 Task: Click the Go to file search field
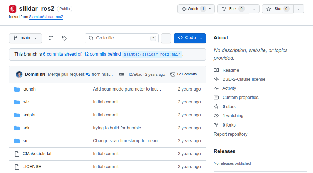[x=122, y=38]
